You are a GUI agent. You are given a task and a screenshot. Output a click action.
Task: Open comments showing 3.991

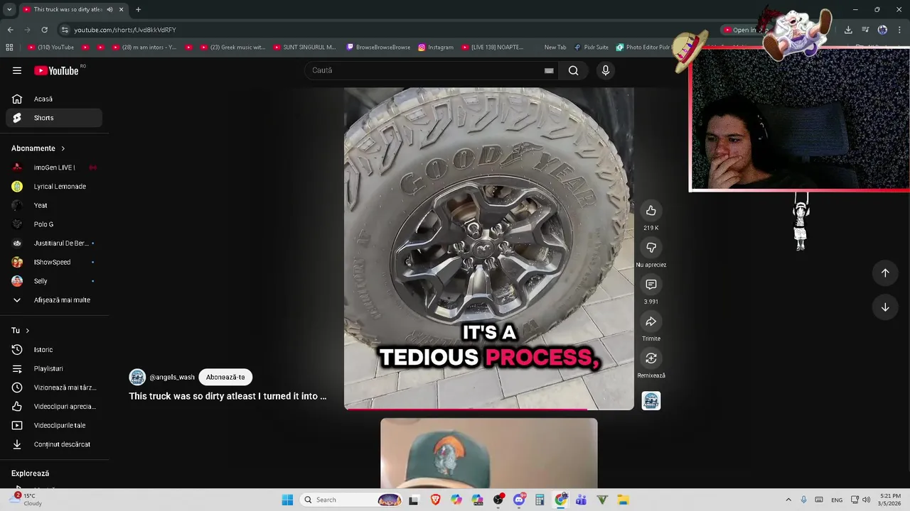651,285
